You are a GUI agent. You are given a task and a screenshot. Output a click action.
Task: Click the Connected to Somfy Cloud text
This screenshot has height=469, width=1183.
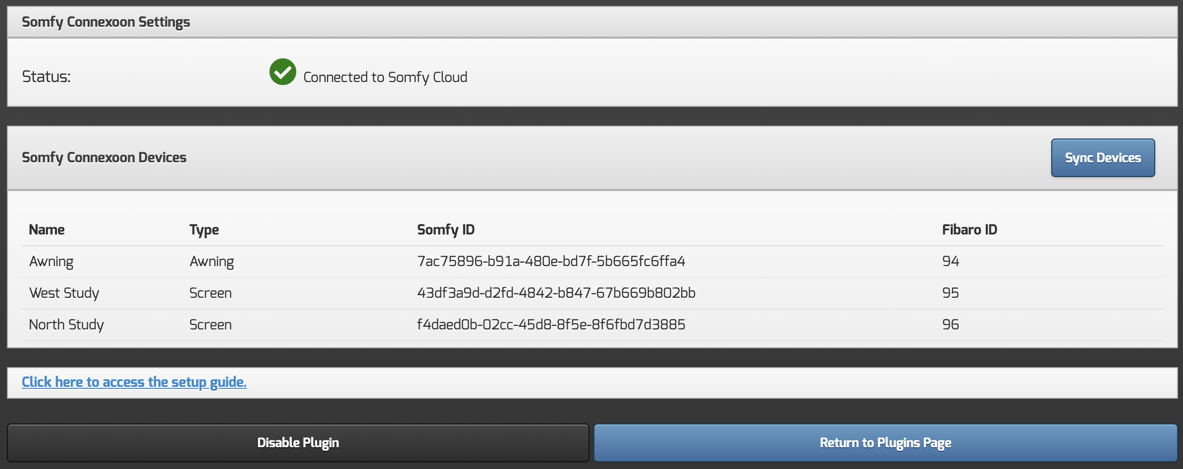coord(385,77)
